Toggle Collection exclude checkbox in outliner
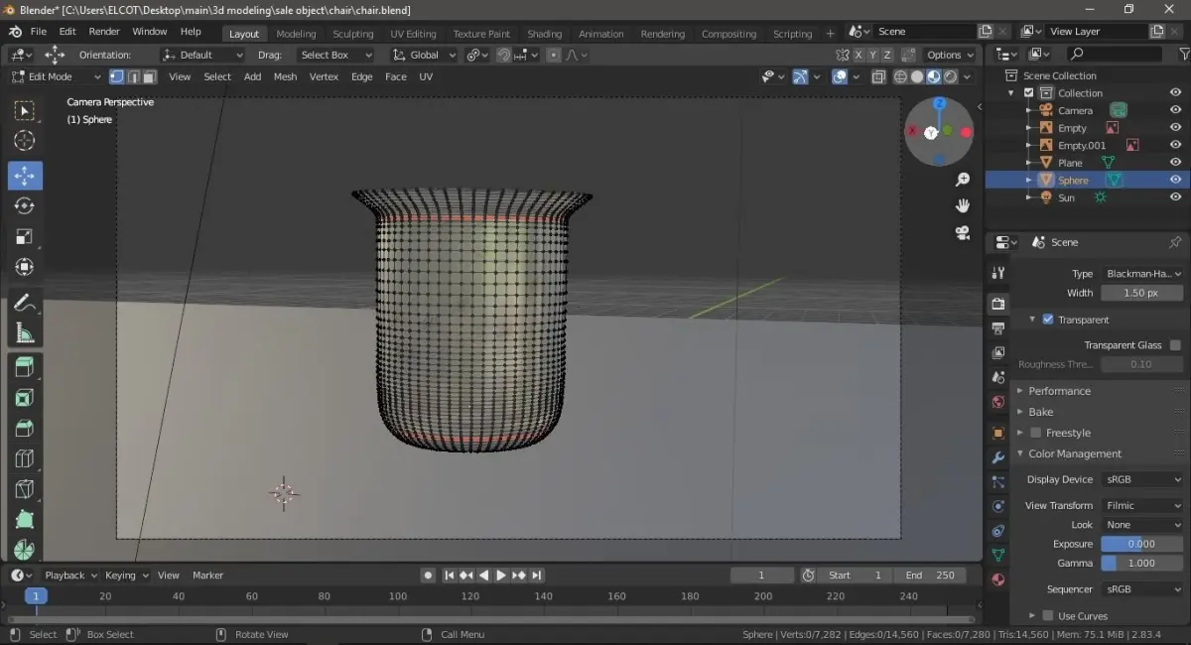1191x645 pixels. click(x=1029, y=93)
